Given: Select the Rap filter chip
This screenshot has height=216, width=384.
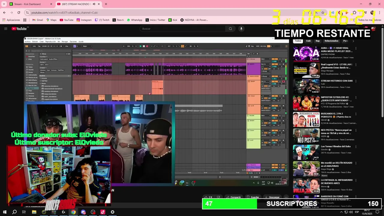Looking at the screenshot, I should tap(318, 41).
